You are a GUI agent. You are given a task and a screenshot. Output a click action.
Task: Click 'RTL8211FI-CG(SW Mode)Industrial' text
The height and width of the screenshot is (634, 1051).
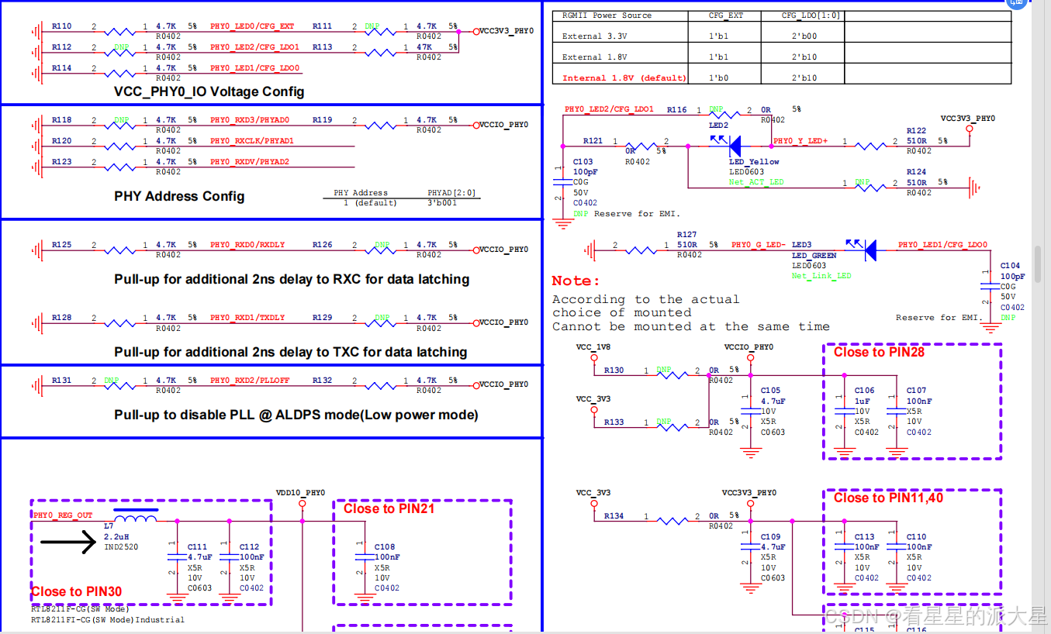[x=108, y=619]
